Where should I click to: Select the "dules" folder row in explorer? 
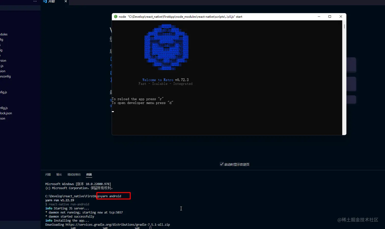pyautogui.click(x=4, y=34)
